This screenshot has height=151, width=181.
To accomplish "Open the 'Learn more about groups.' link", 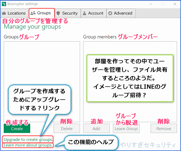I will point(28,145).
